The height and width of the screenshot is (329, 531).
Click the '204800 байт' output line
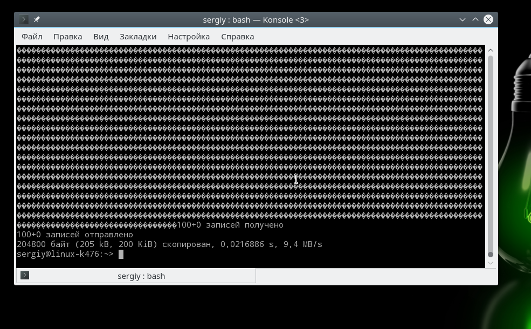(169, 244)
